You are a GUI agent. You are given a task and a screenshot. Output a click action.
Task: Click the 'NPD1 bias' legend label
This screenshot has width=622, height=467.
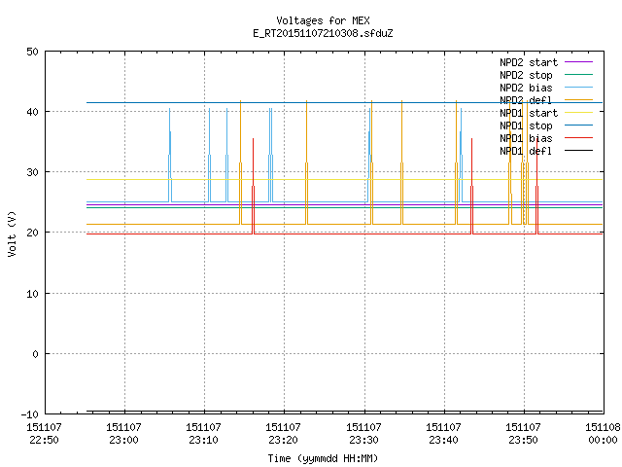pos(526,138)
